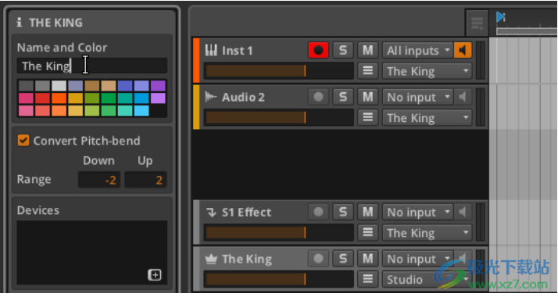
Task: Arm record on The King track
Action: 318,259
